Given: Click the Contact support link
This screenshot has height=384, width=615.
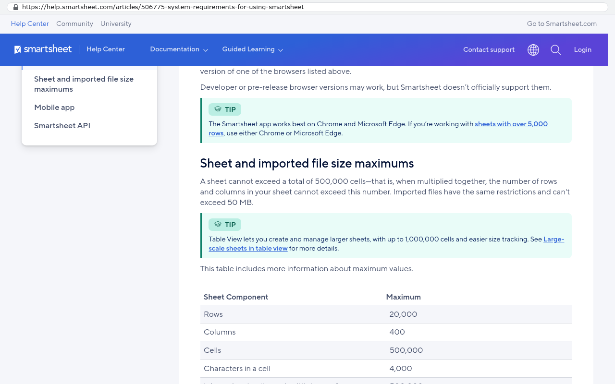Looking at the screenshot, I should [x=489, y=49].
